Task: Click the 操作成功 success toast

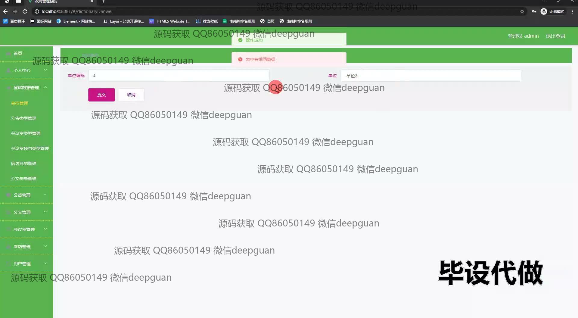Action: click(289, 40)
